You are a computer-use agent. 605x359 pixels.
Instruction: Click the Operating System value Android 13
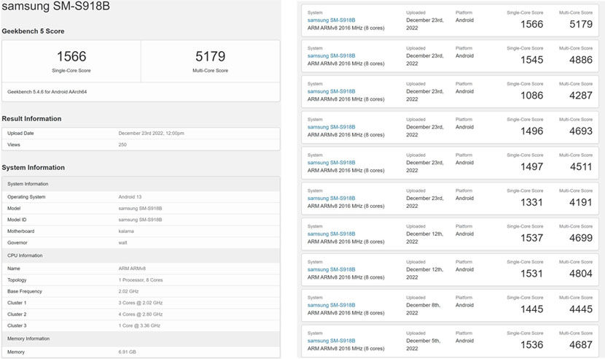pyautogui.click(x=130, y=197)
